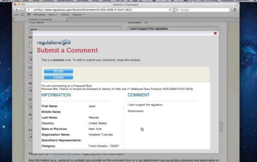This screenshot has height=162, width=257.
Task: Open the Wikipedia bookmark
Action: click(39, 15)
